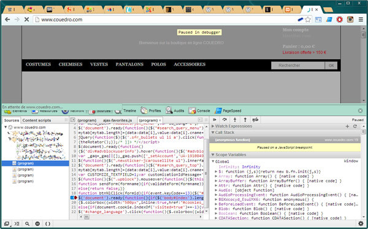Collapse the Global scope
This screenshot has height=229, width=368.
[213, 161]
